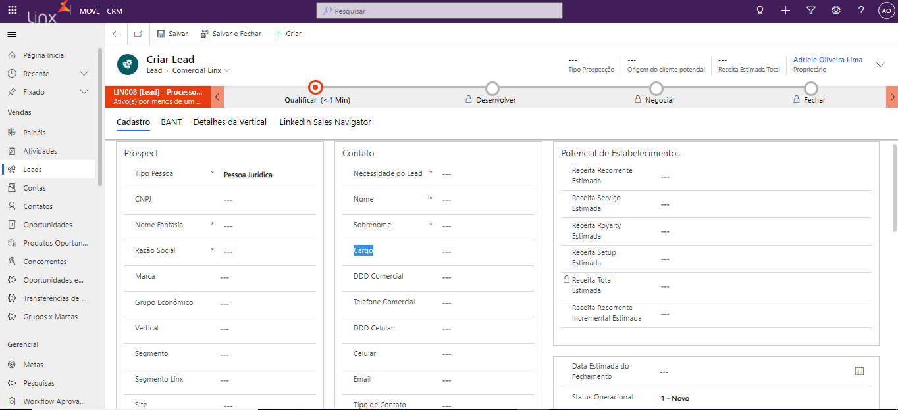898x410 pixels.
Task: Switch to the Cadastro tab
Action: [x=133, y=122]
